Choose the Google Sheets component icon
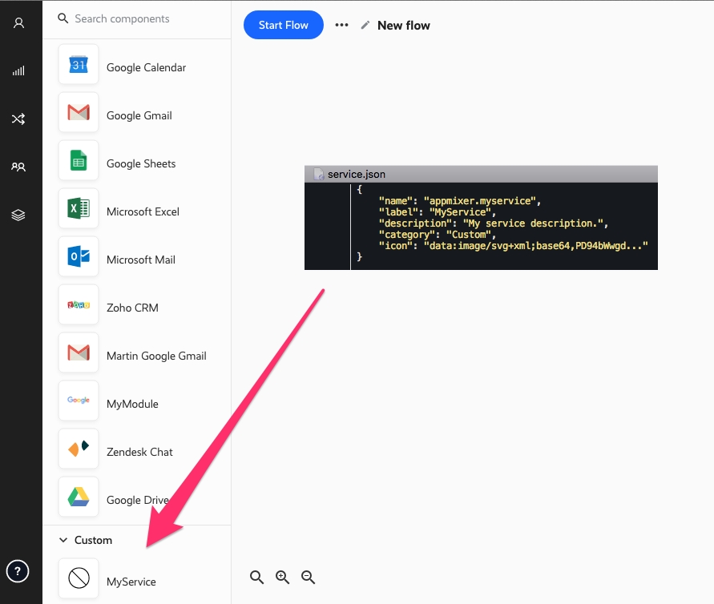The width and height of the screenshot is (714, 604). tap(79, 161)
